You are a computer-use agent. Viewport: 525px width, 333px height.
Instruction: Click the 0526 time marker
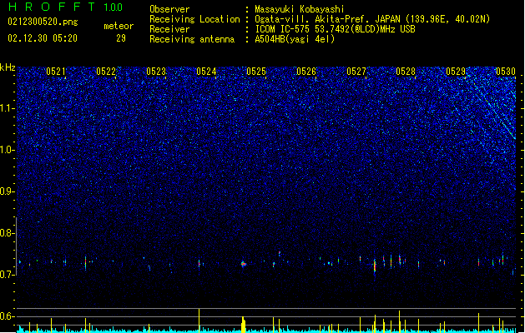click(306, 72)
